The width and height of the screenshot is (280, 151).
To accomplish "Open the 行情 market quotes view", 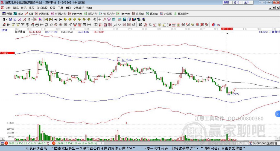I will [x=7, y=14].
